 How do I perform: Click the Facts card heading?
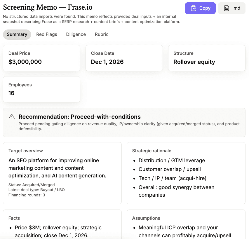pos(14,218)
